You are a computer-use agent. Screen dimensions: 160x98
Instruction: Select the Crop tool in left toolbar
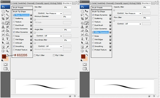(3, 18)
